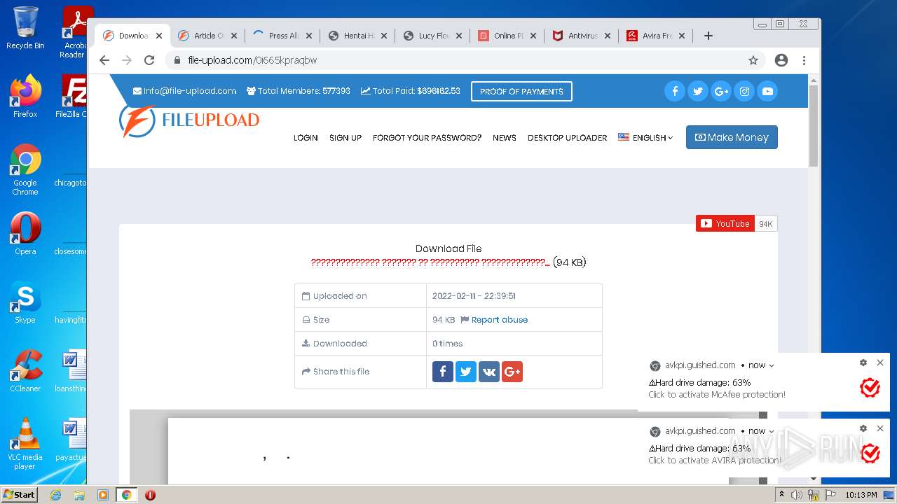Dismiss the McAfee protection notification

880,363
